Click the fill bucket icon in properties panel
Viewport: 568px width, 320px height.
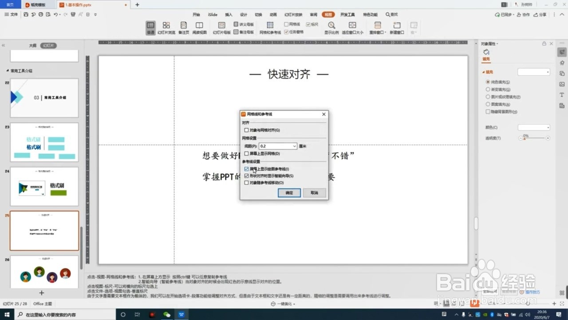486,52
